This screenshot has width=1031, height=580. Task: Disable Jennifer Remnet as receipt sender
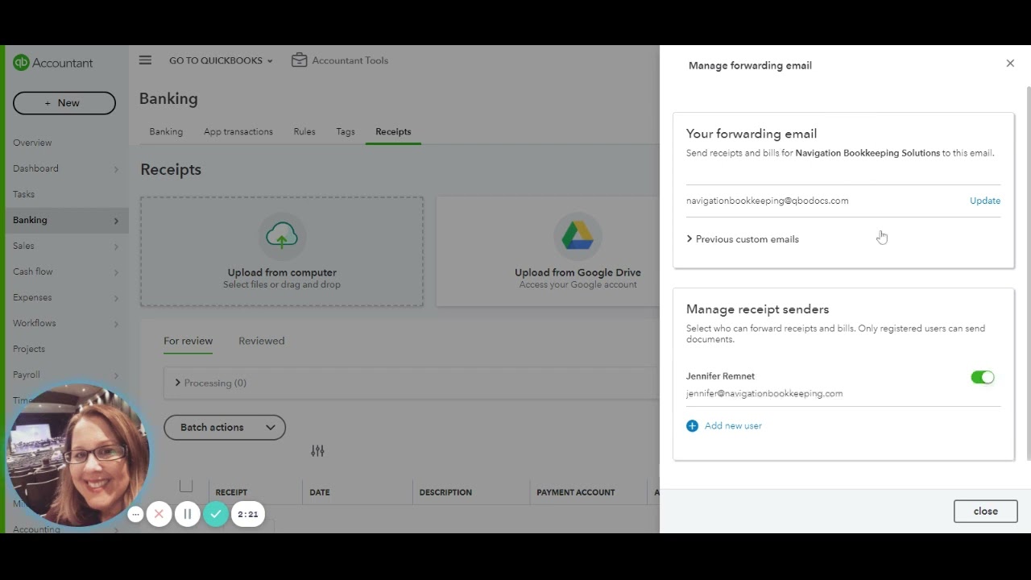pos(983,377)
